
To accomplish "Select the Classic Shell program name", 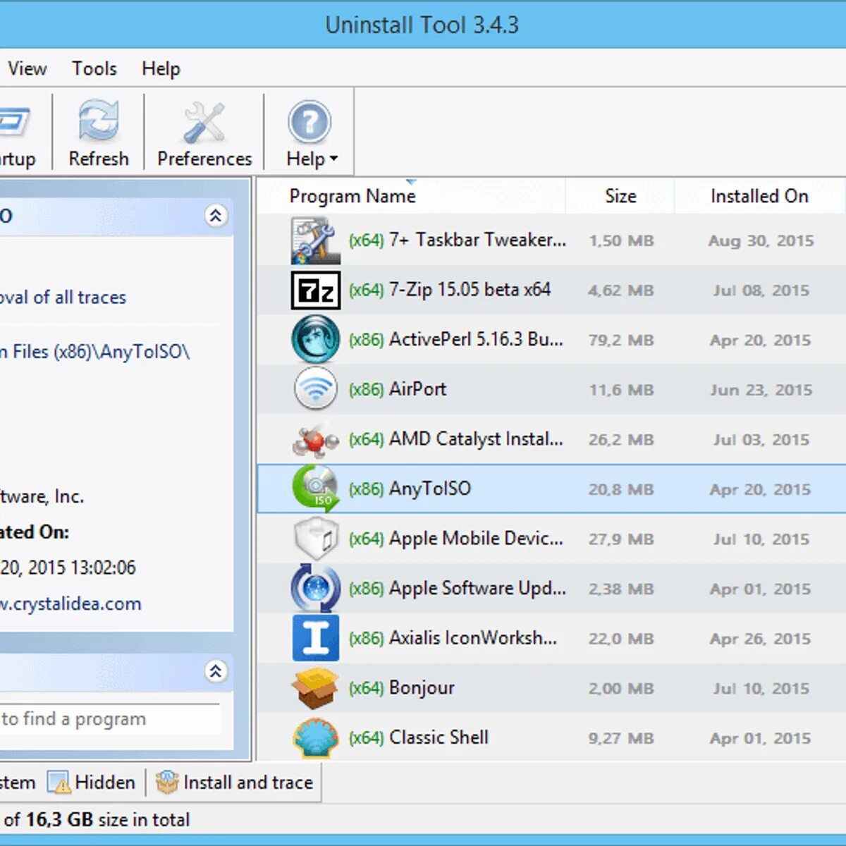I will click(x=439, y=737).
